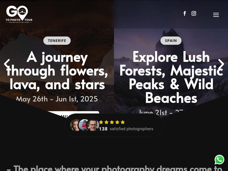Click the fifth yellow rating star
Image resolution: width=228 pixels, height=171 pixels.
123,122
